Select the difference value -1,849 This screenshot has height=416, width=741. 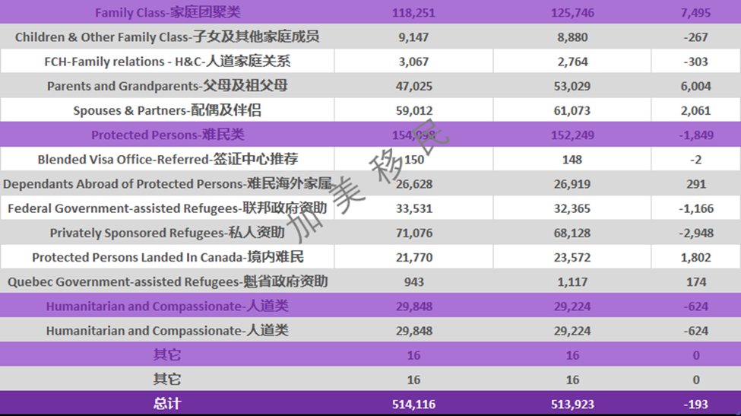coord(695,135)
